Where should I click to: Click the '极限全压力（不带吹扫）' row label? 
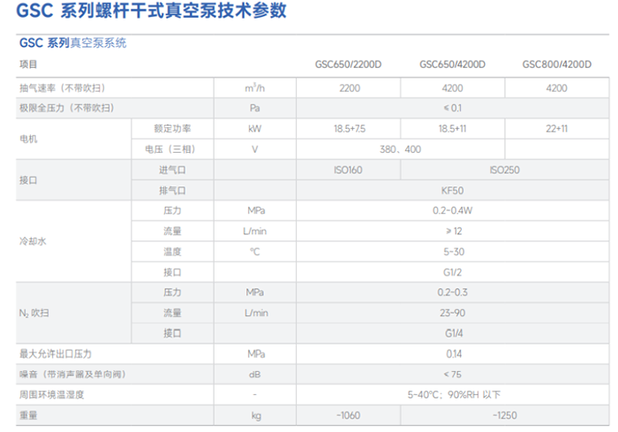[x=66, y=108]
